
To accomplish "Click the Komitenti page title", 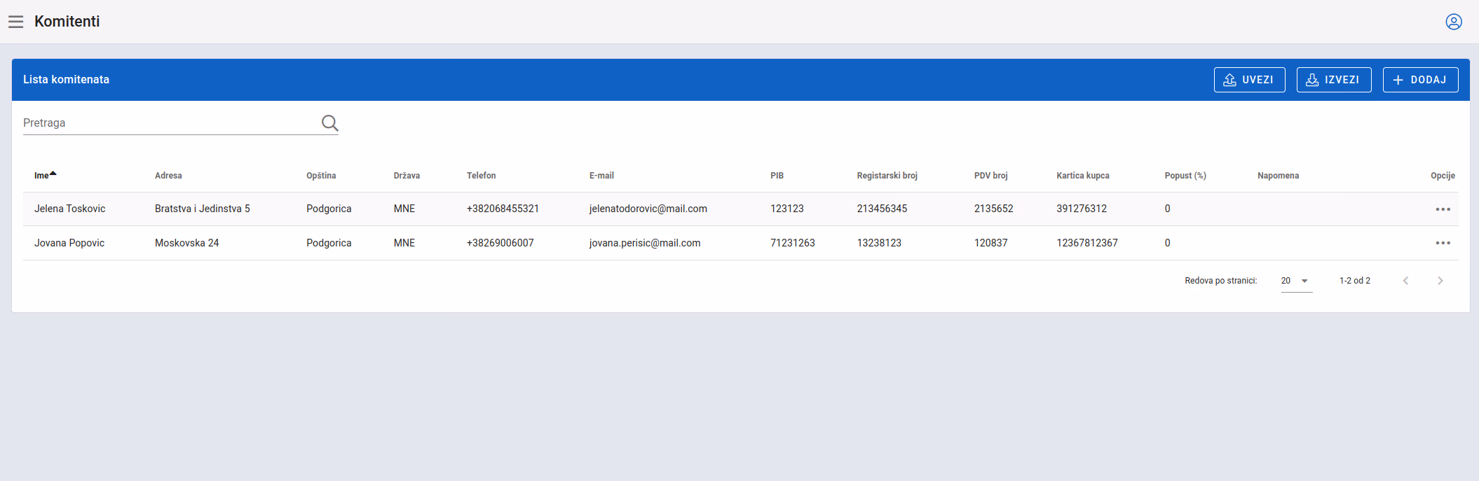I will [67, 22].
